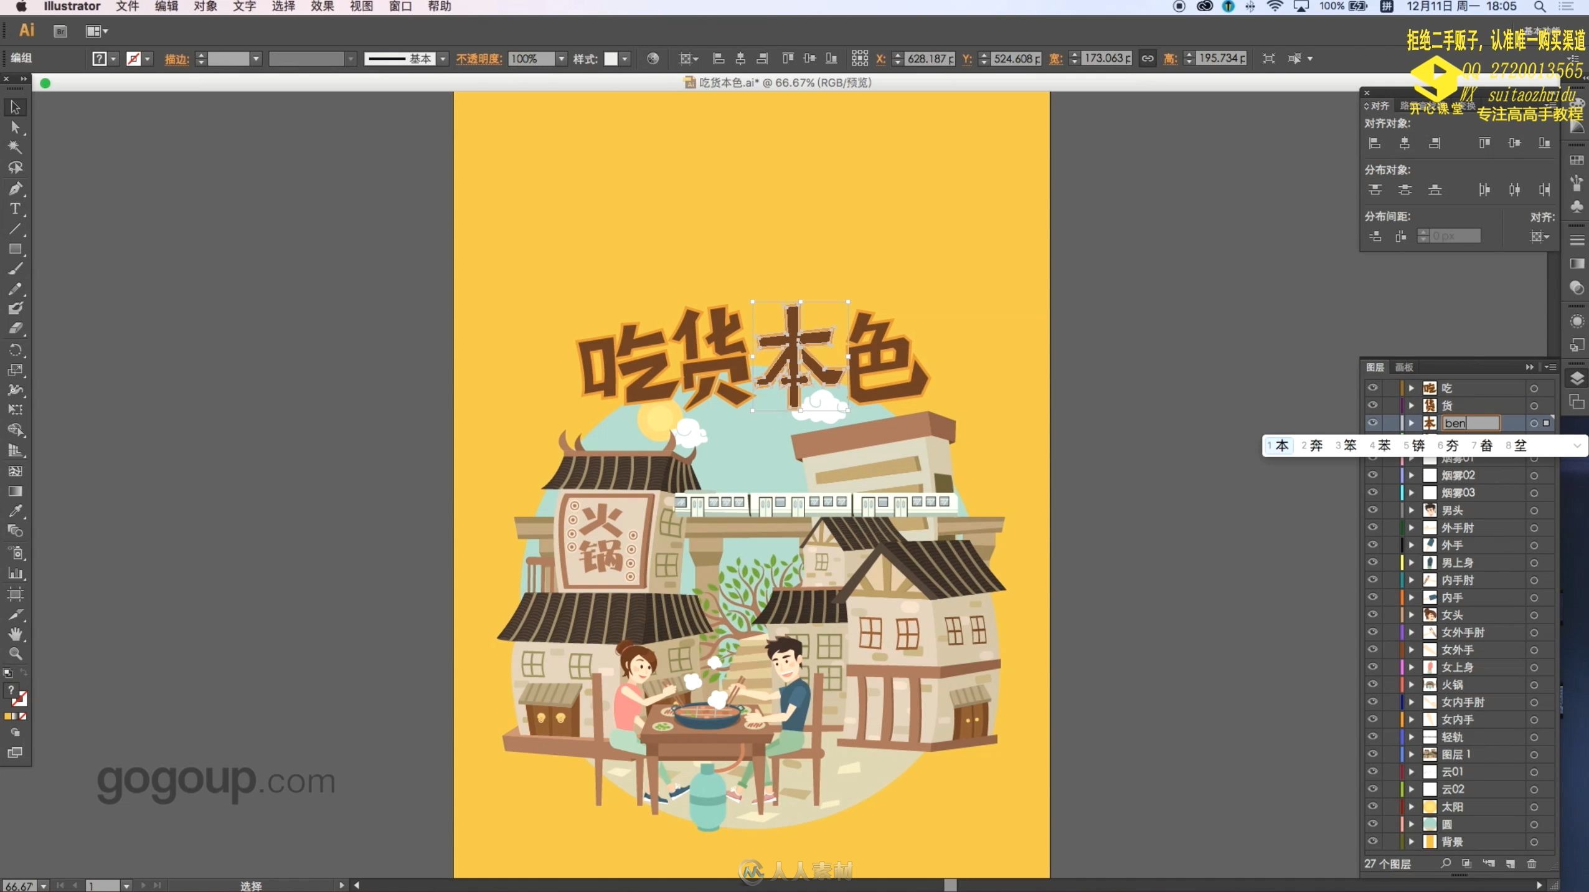Select the Shape Builder tool

click(x=15, y=430)
